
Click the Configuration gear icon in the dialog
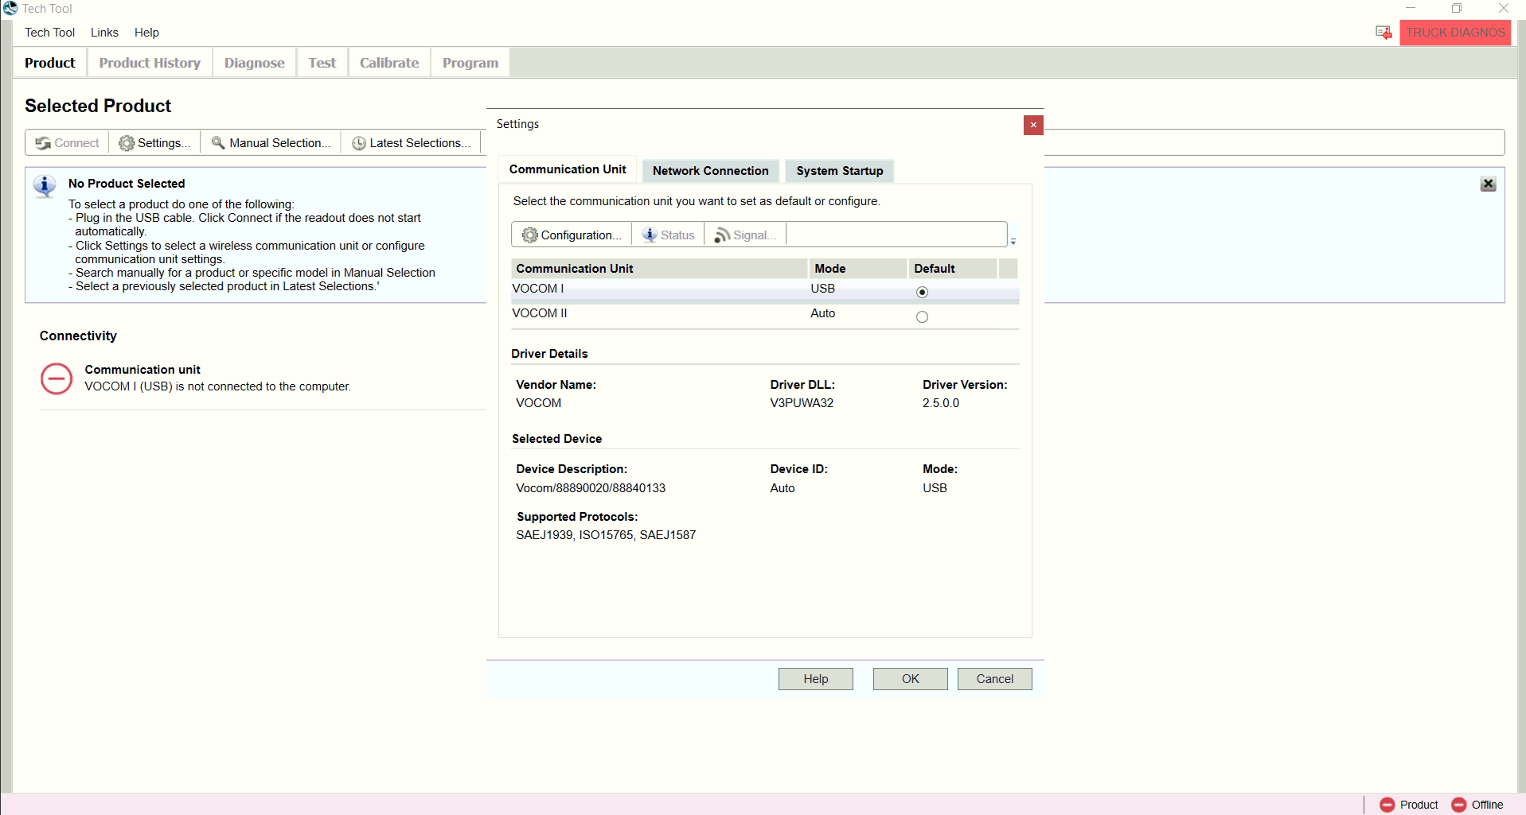529,235
